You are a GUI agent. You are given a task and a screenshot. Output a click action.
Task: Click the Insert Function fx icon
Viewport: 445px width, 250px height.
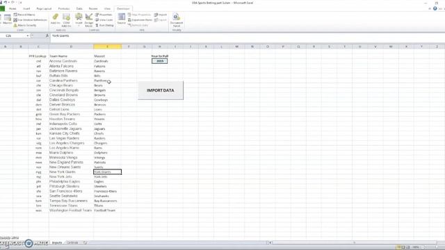(x=47, y=35)
